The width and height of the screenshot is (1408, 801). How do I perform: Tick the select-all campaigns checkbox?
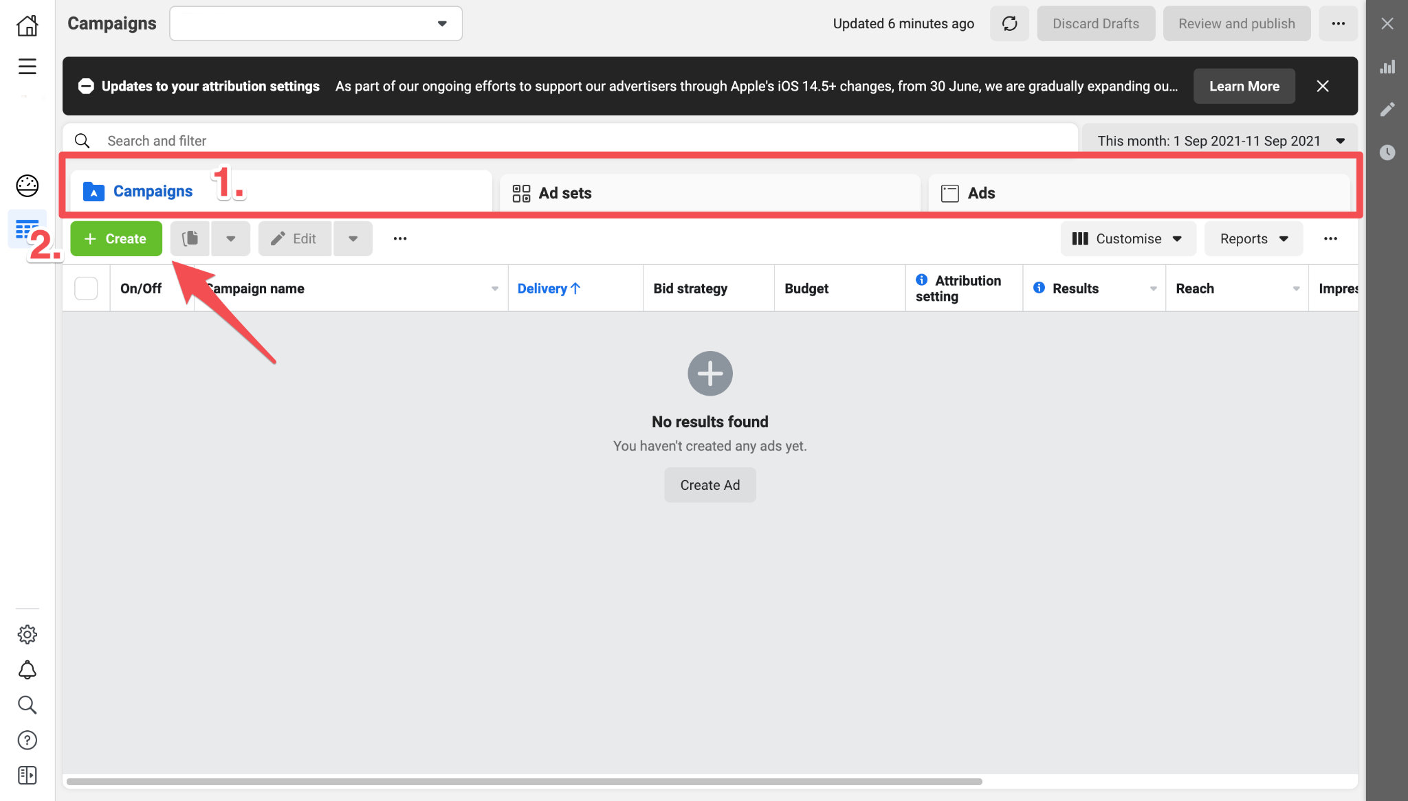(x=86, y=289)
